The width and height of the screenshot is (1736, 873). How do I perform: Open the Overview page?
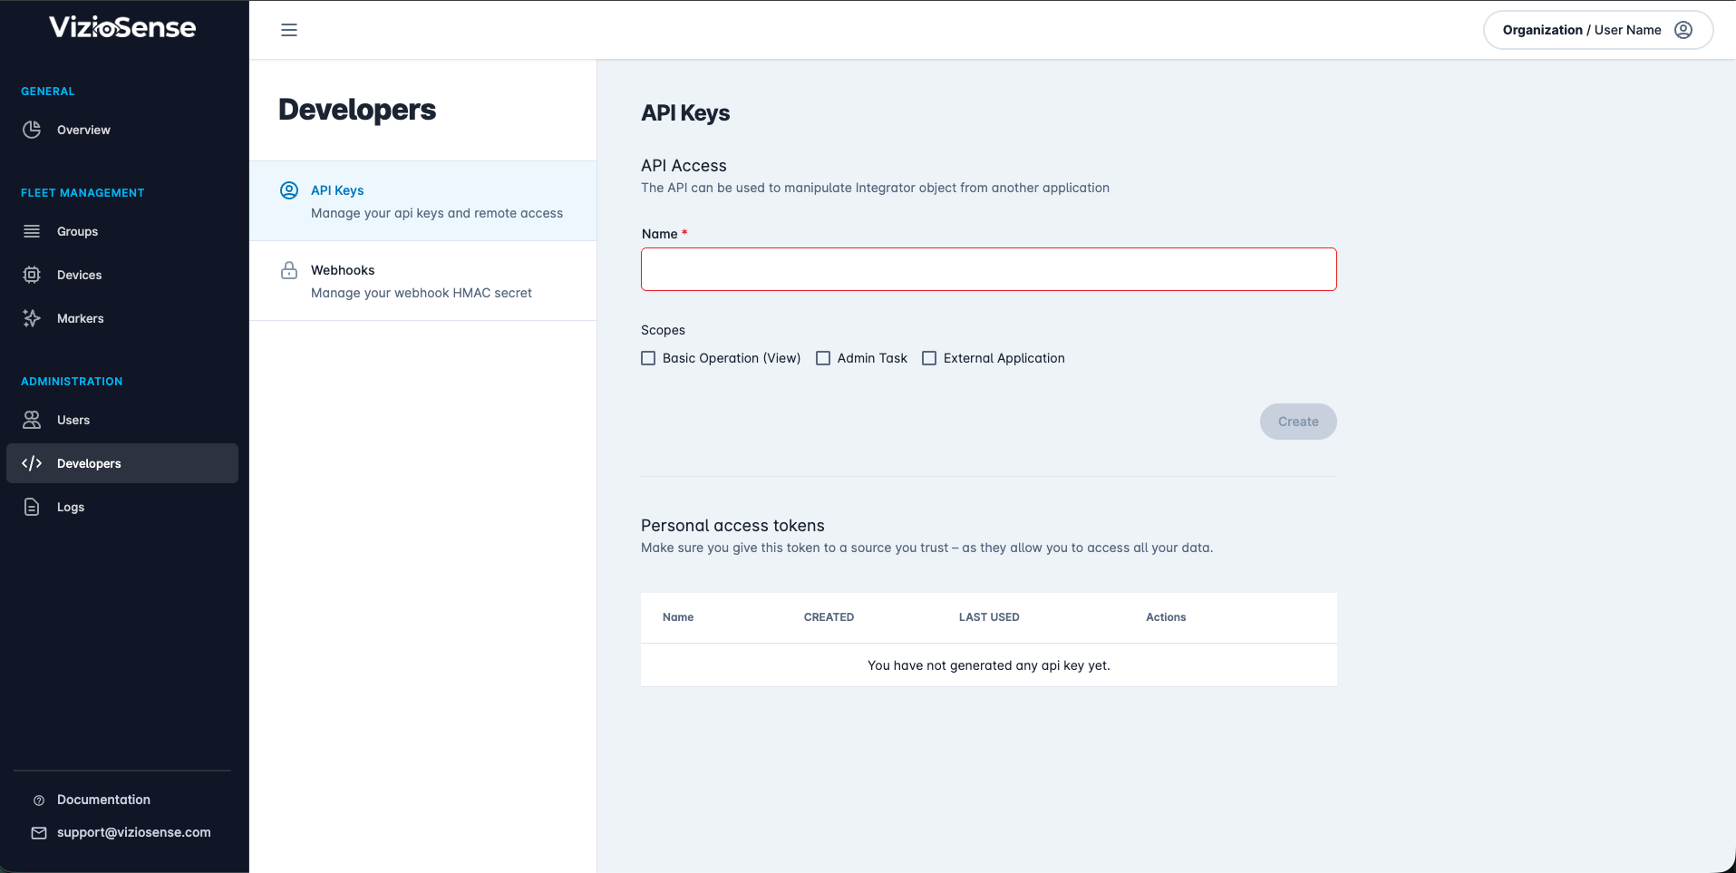pos(122,130)
